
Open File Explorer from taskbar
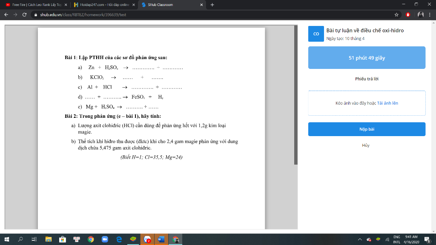tap(49, 239)
